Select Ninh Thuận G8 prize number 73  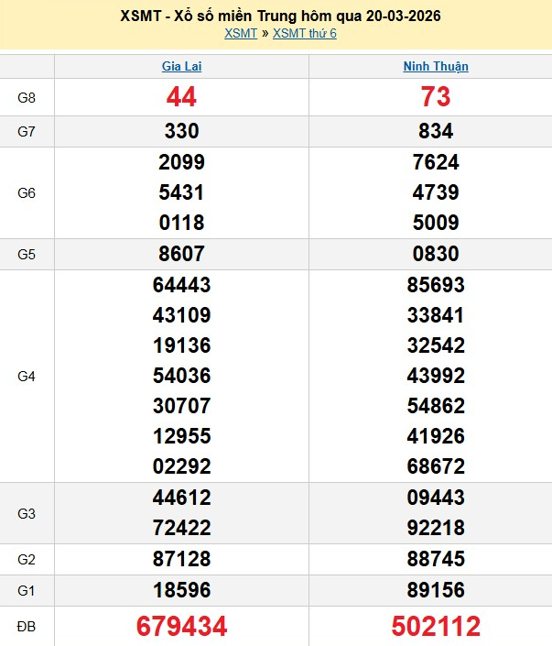pos(436,97)
